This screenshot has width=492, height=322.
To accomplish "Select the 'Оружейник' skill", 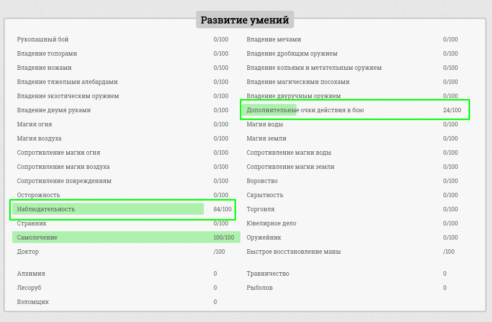I will point(264,237).
